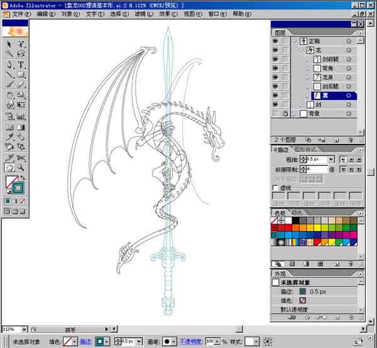Toggle visibility of 剑后腿 layer

[275, 86]
